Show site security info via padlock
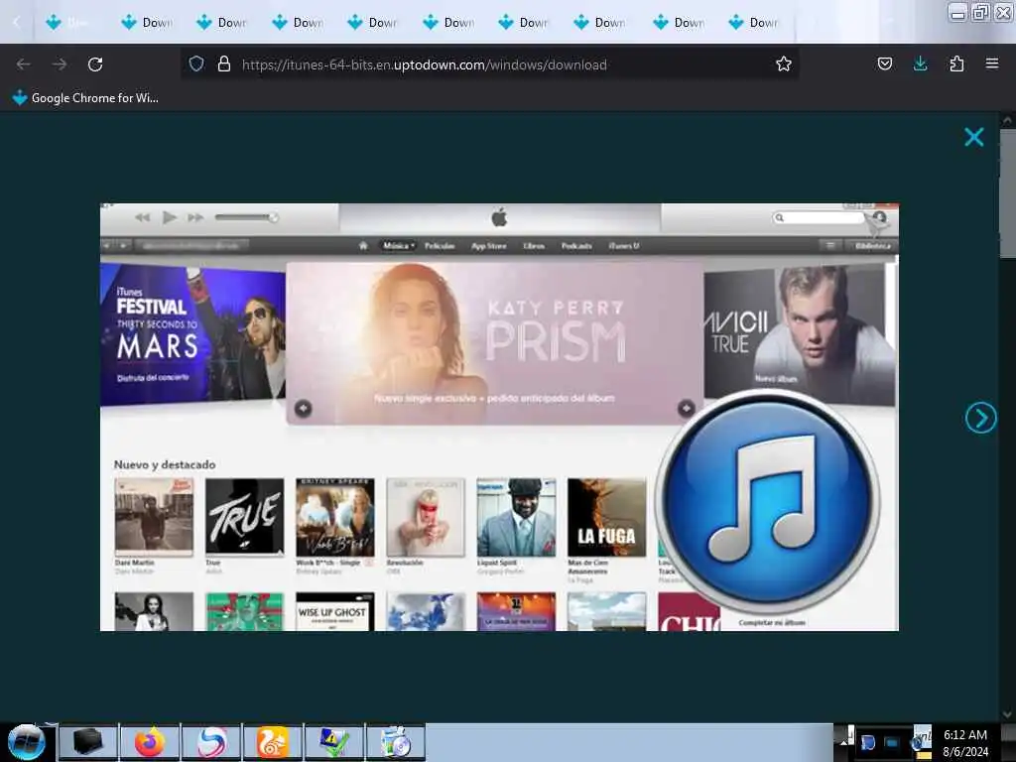1016x762 pixels. [x=224, y=63]
